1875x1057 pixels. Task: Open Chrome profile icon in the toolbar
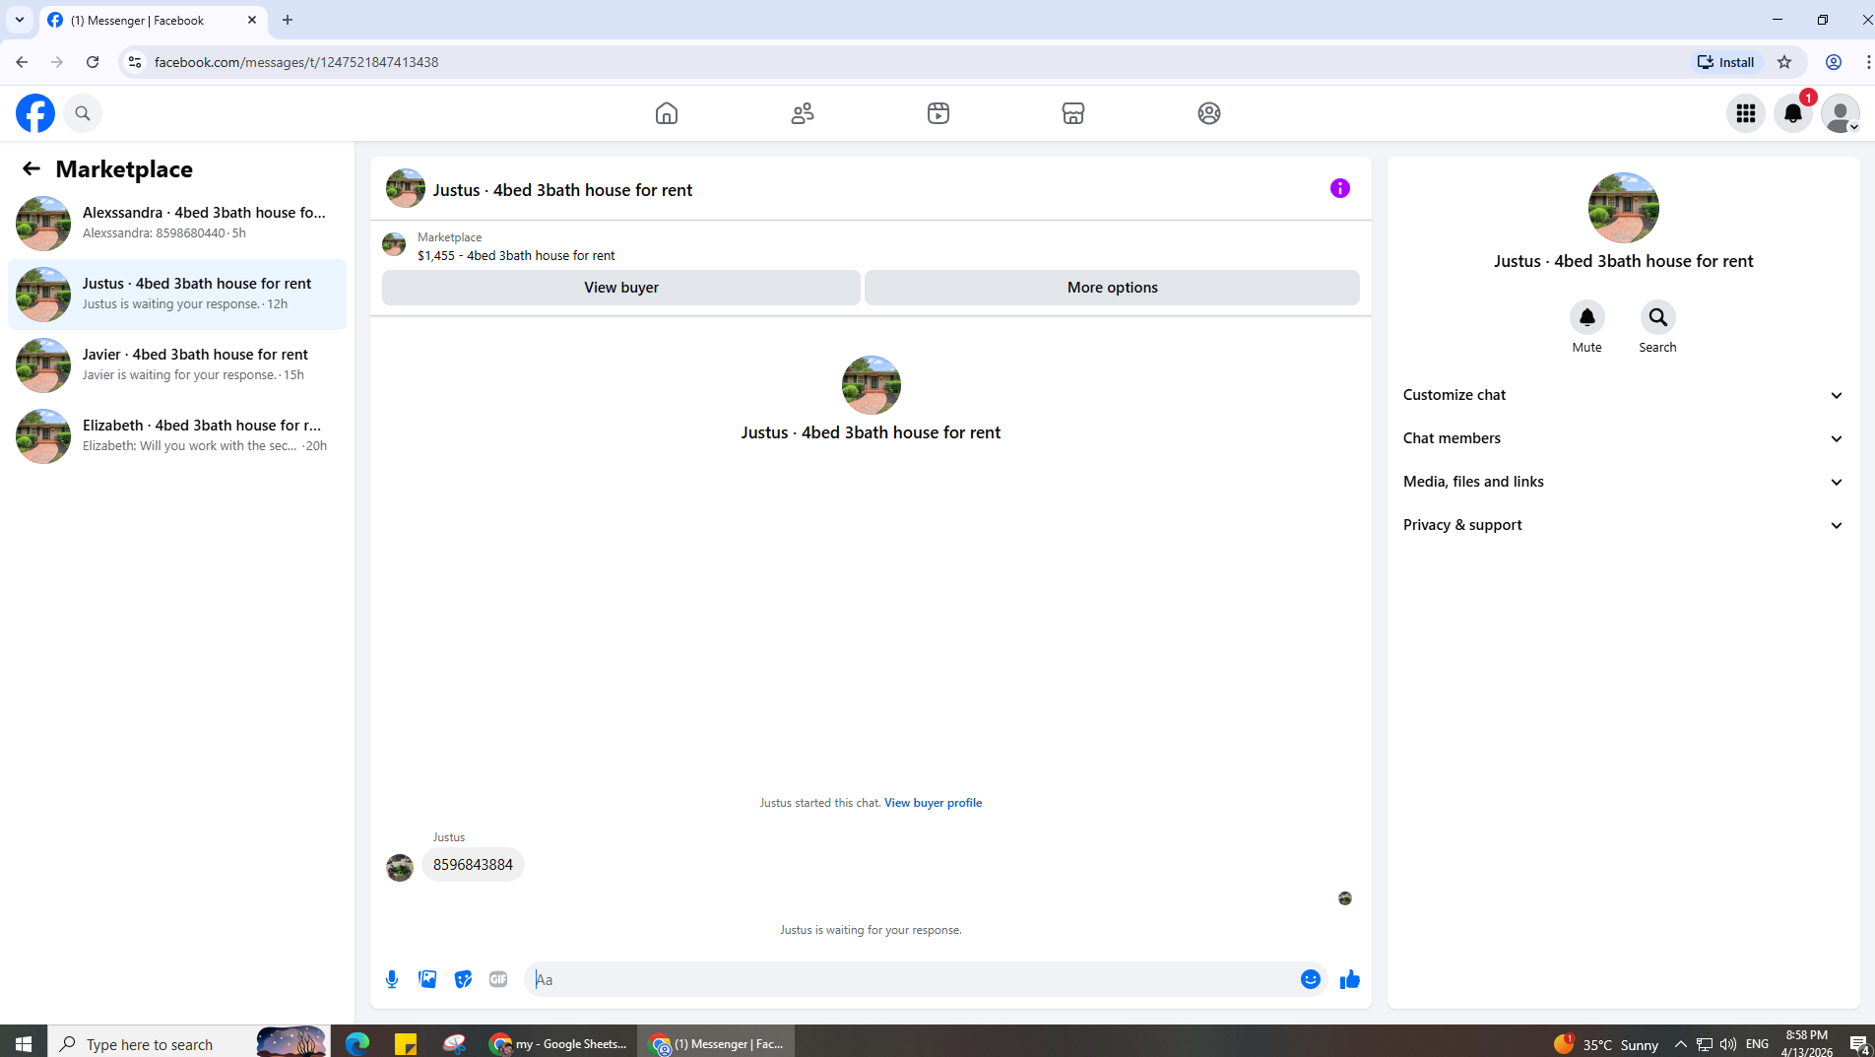point(1834,62)
